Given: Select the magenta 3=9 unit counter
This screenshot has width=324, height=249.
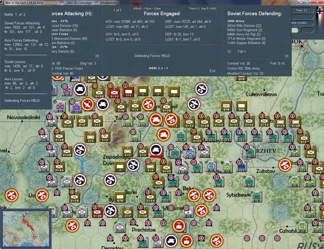Looking at the screenshot, I should (x=66, y=91).
